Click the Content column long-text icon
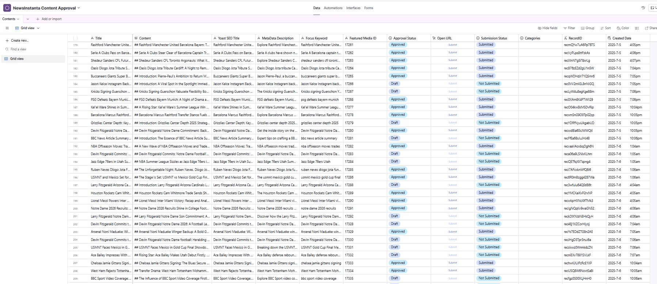Image resolution: width=657 pixels, height=284 pixels. [136, 38]
